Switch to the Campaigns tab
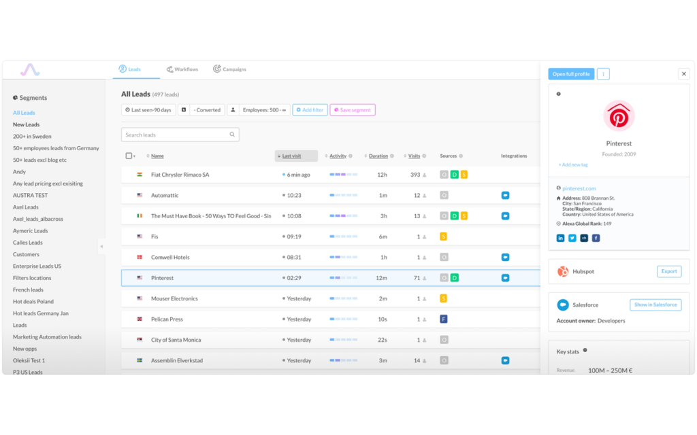The image size is (697, 435). click(229, 69)
